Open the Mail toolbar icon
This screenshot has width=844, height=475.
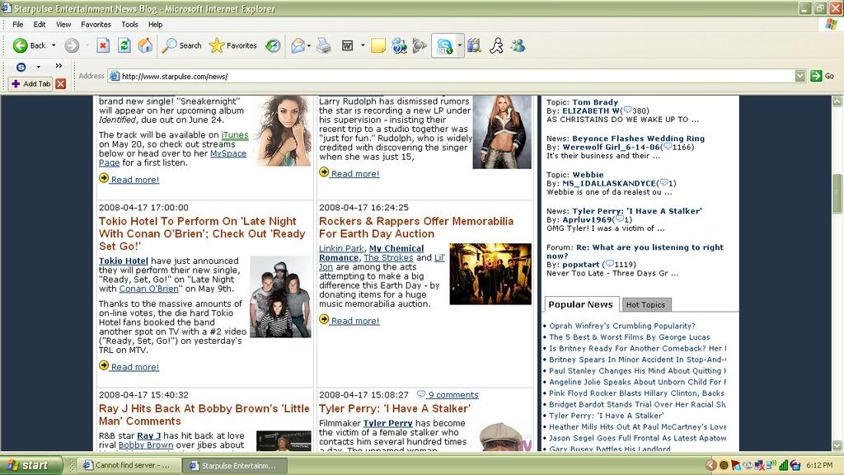tap(297, 45)
